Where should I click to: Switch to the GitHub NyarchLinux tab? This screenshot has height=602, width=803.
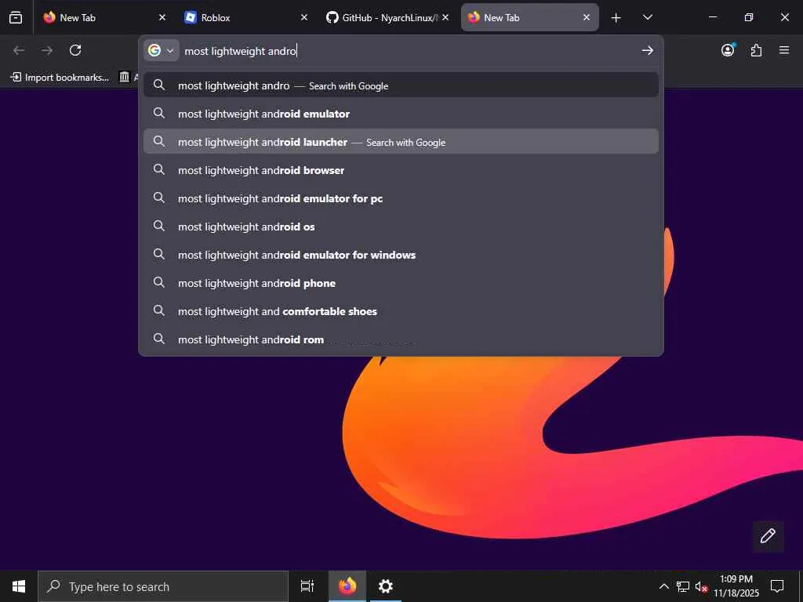387,17
